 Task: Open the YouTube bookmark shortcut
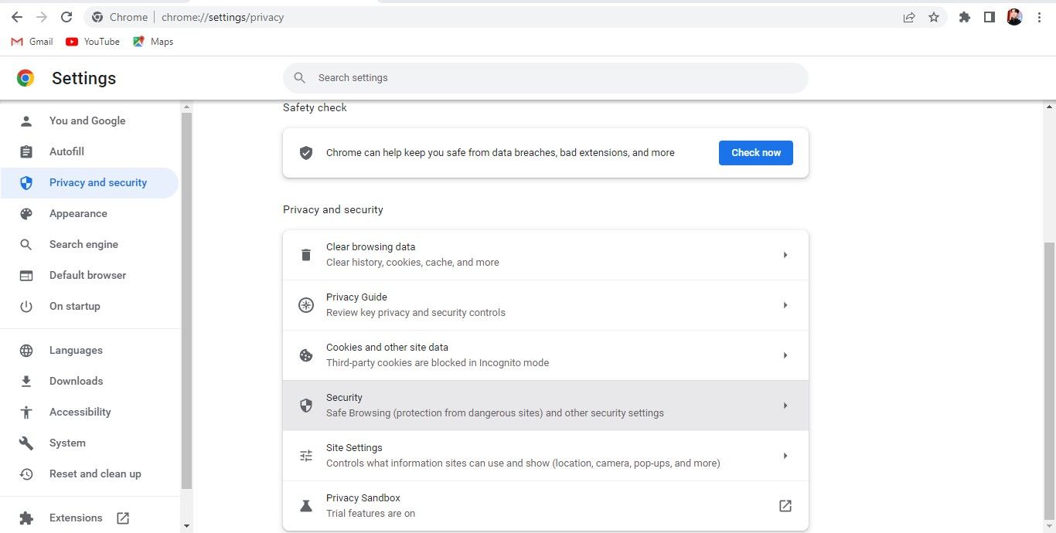(x=92, y=42)
